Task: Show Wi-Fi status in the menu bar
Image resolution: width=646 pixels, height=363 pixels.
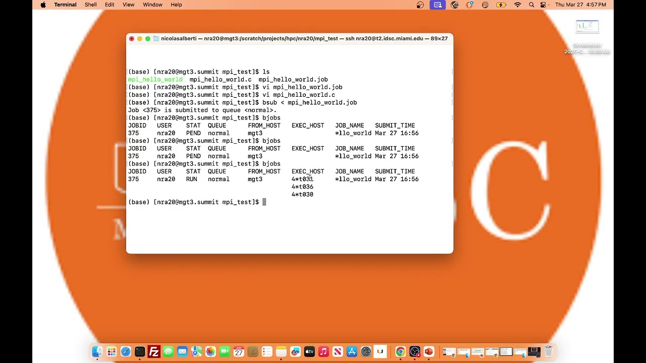Action: pyautogui.click(x=517, y=5)
